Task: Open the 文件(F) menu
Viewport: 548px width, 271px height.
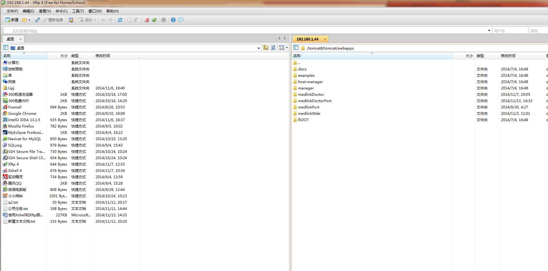Action: tap(12, 11)
